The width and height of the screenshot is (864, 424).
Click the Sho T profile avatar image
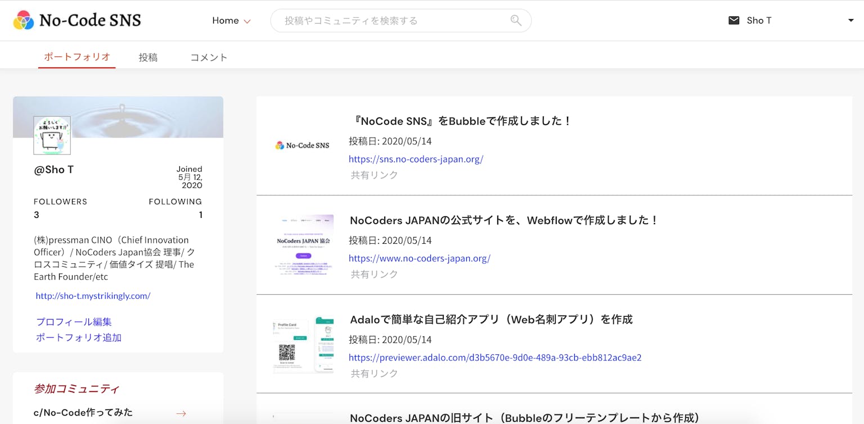(52, 135)
